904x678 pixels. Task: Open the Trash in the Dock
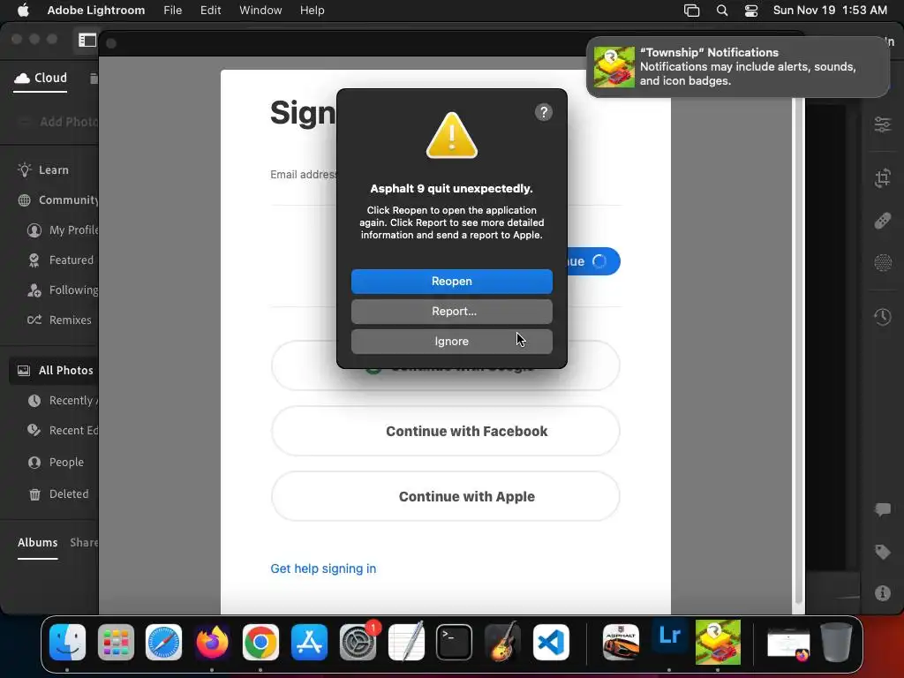tap(836, 643)
